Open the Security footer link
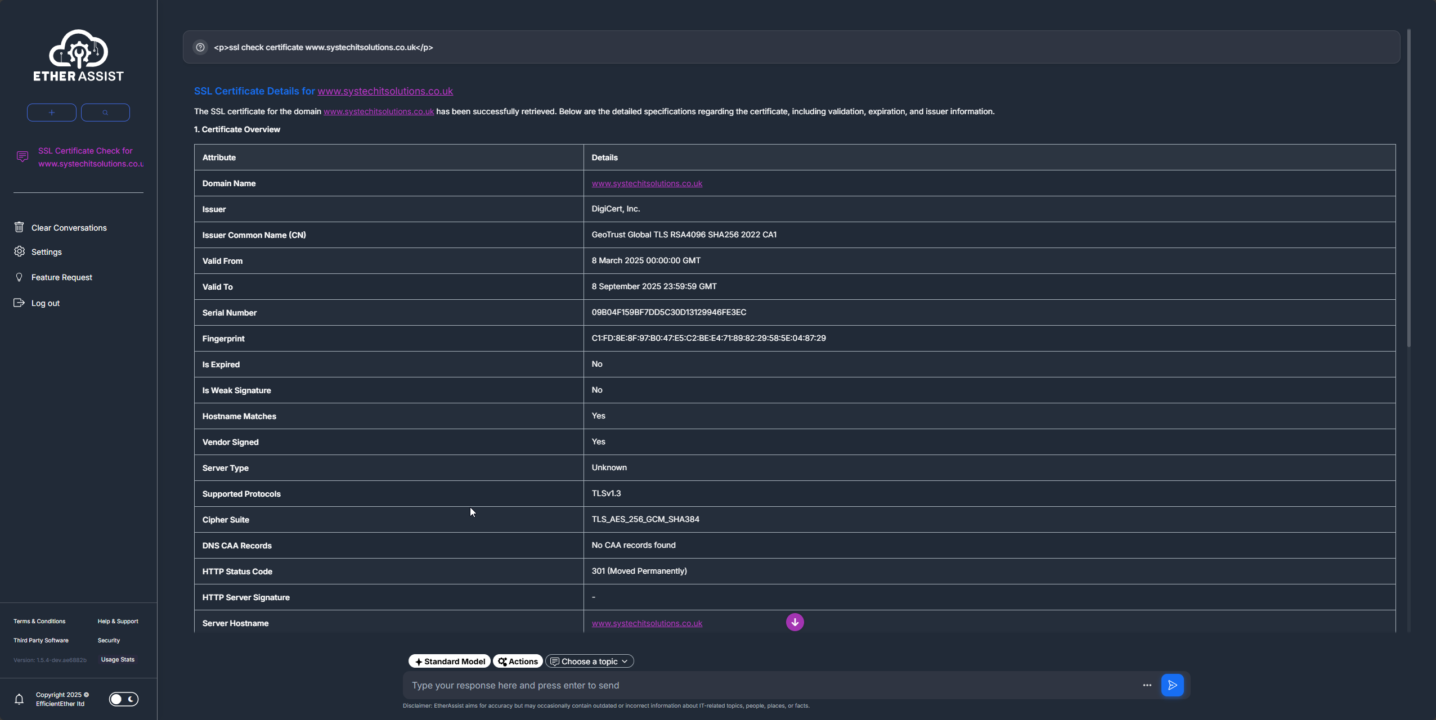The width and height of the screenshot is (1436, 720). pyautogui.click(x=109, y=640)
